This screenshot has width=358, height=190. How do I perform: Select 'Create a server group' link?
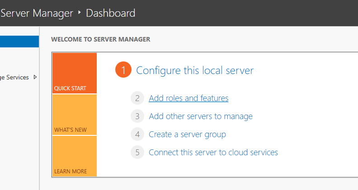(x=187, y=134)
